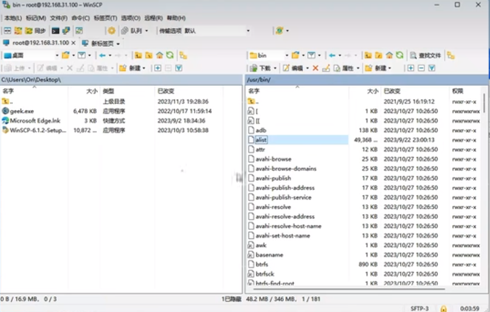Click the remote 新建 button
This screenshot has width=490, height=312.
point(376,68)
